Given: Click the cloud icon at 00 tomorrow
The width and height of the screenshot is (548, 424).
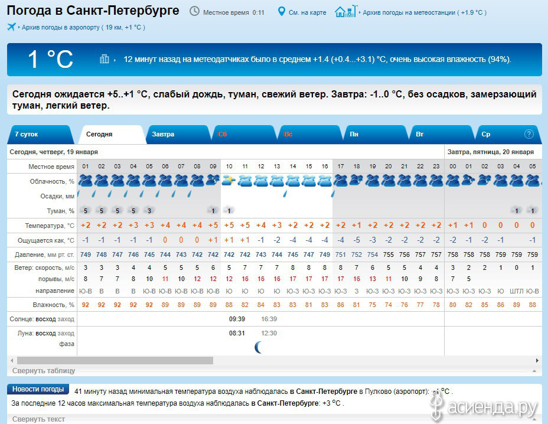Looking at the screenshot, I should click(452, 181).
